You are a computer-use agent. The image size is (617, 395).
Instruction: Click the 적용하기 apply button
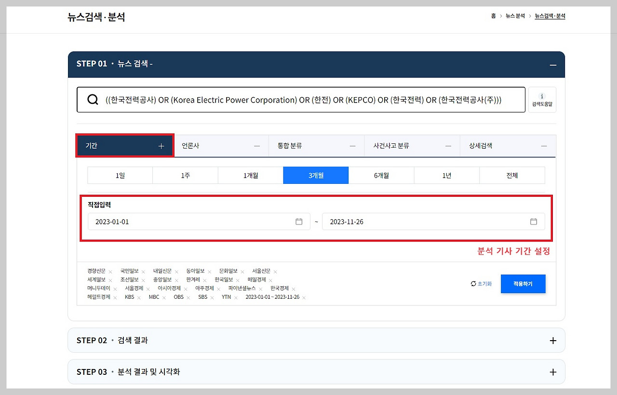click(x=523, y=284)
